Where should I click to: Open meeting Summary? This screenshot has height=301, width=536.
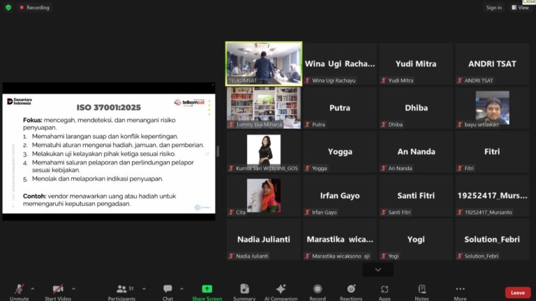[244, 292]
